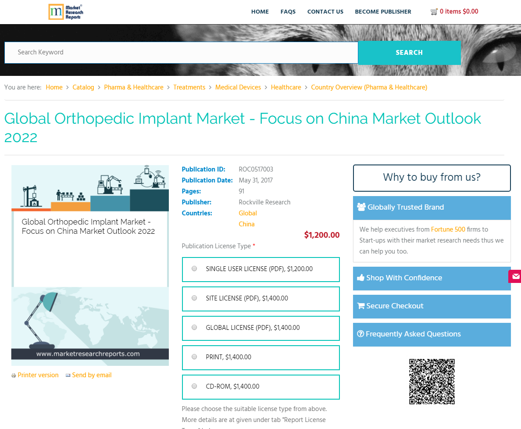Viewport: 521px width, 429px height.
Task: Expand the Secure Checkout panel
Action: (432, 306)
